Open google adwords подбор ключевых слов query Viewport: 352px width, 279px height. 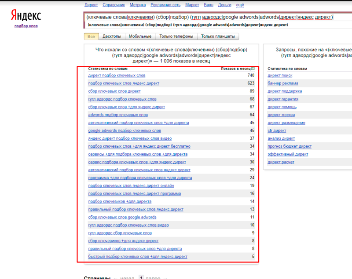point(125,130)
